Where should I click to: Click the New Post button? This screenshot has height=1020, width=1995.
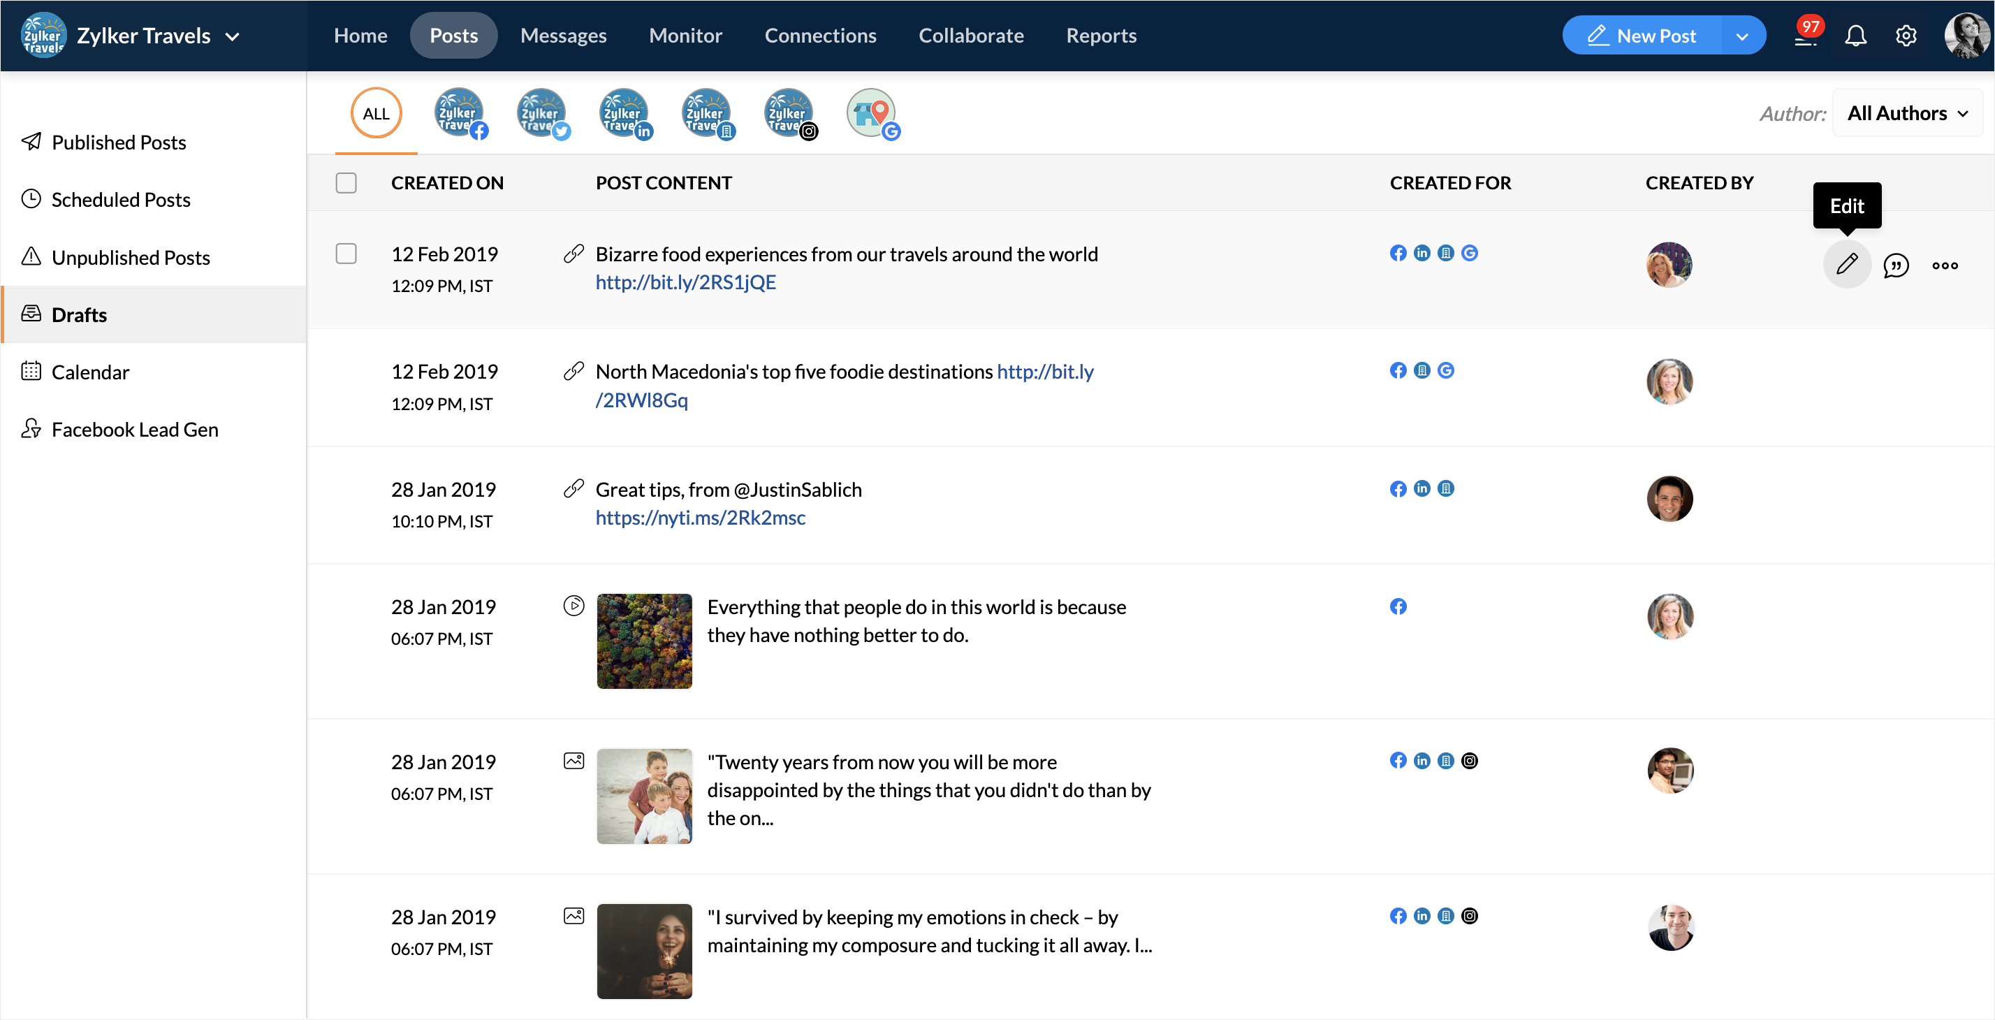click(x=1642, y=36)
